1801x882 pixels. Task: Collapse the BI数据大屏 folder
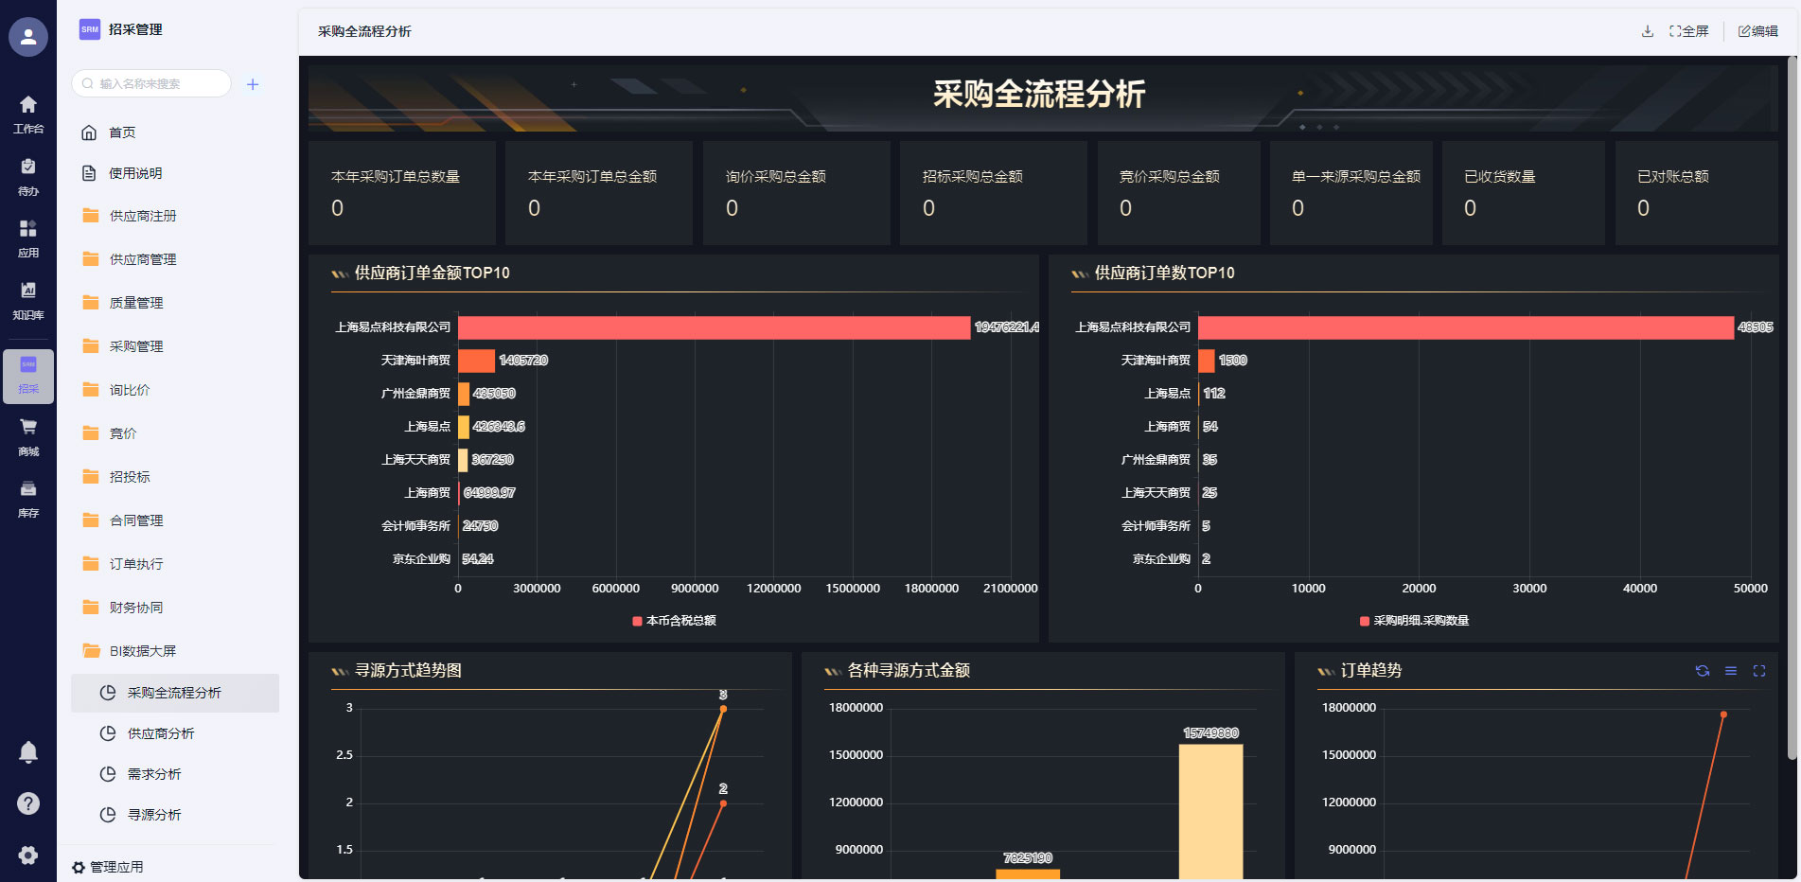coord(142,651)
